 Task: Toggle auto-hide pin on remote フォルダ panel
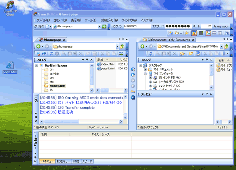point(87,60)
